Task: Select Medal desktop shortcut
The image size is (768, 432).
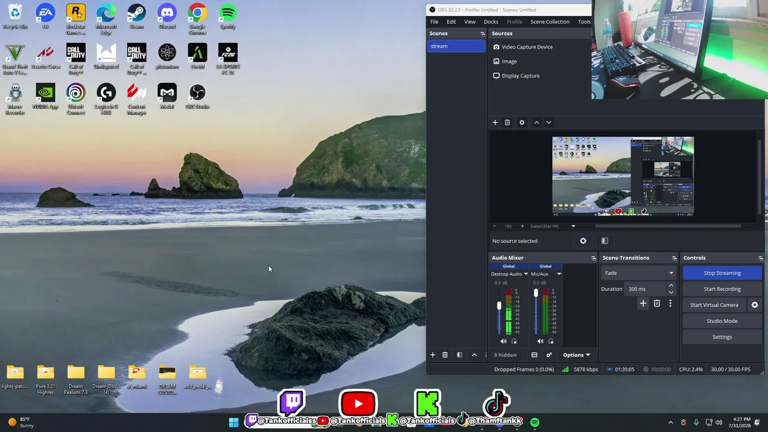Action: point(167,96)
